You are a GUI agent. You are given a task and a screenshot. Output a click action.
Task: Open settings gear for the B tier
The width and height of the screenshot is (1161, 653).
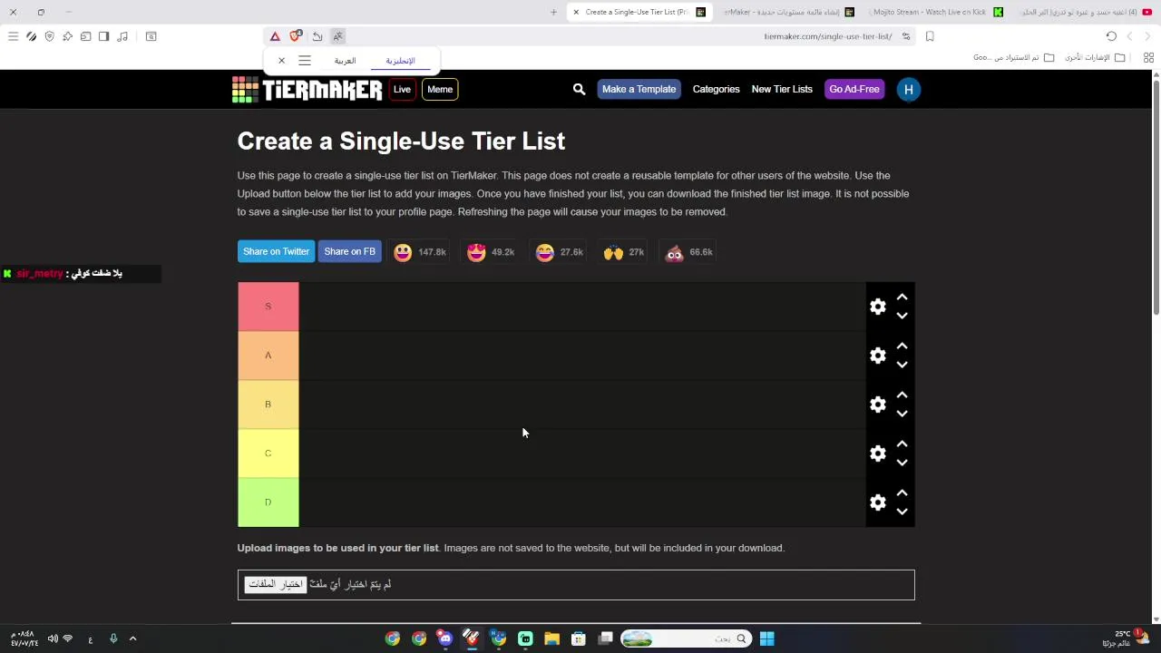point(877,404)
